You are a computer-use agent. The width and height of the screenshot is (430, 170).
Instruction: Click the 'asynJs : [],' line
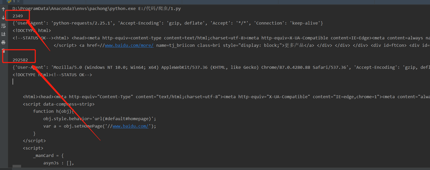[x=59, y=163]
